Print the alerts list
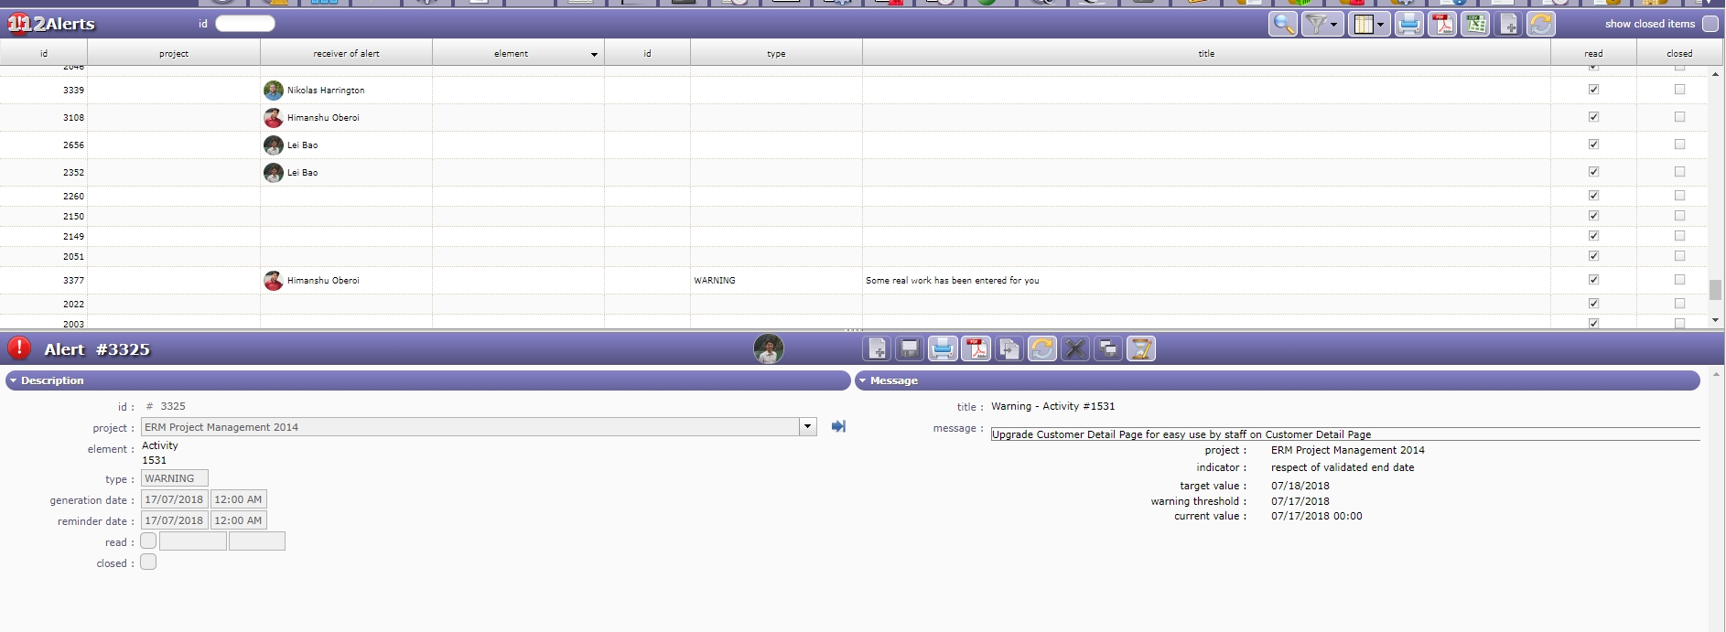Viewport: 1726px width, 632px height. click(1409, 25)
